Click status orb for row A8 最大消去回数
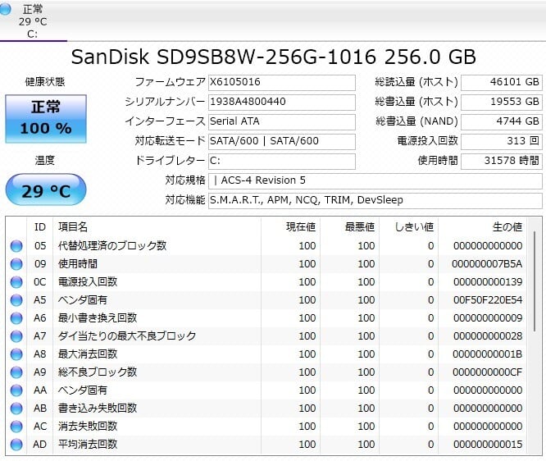The image size is (546, 461). pos(16,354)
